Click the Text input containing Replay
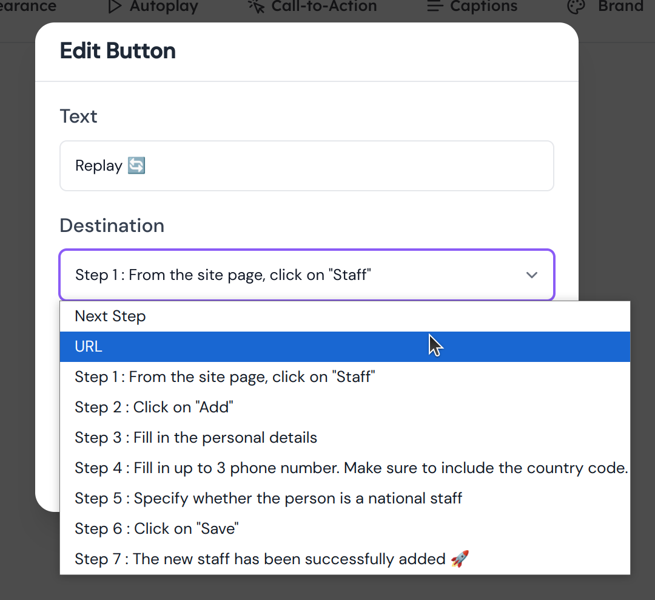655x600 pixels. pyautogui.click(x=306, y=166)
